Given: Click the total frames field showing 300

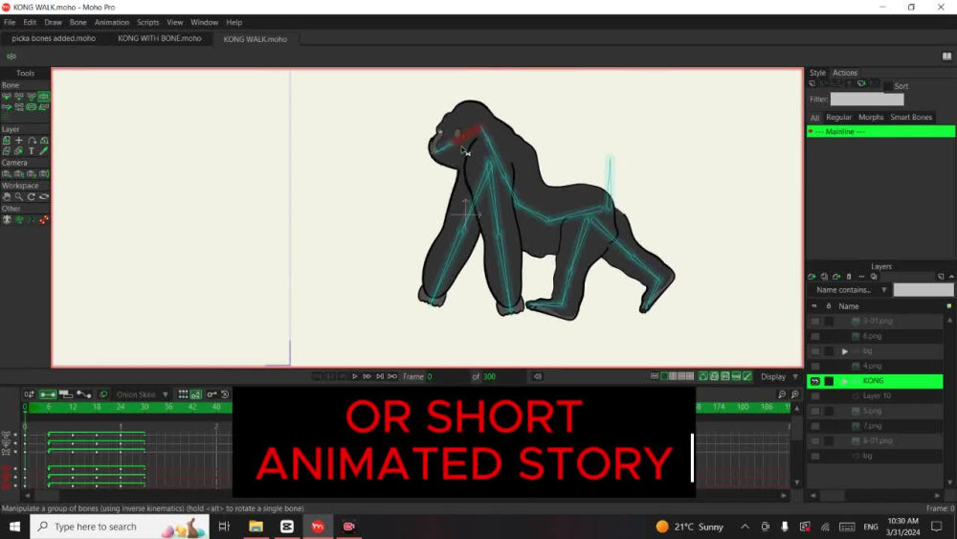Looking at the screenshot, I should [503, 376].
